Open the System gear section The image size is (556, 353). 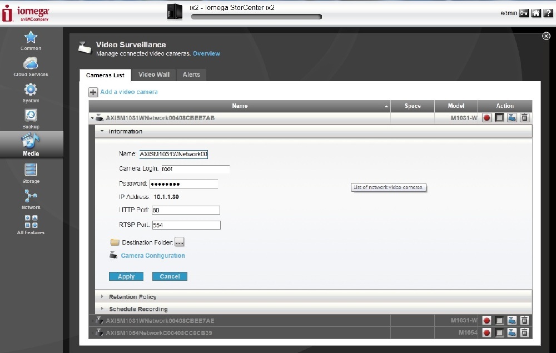tap(31, 90)
